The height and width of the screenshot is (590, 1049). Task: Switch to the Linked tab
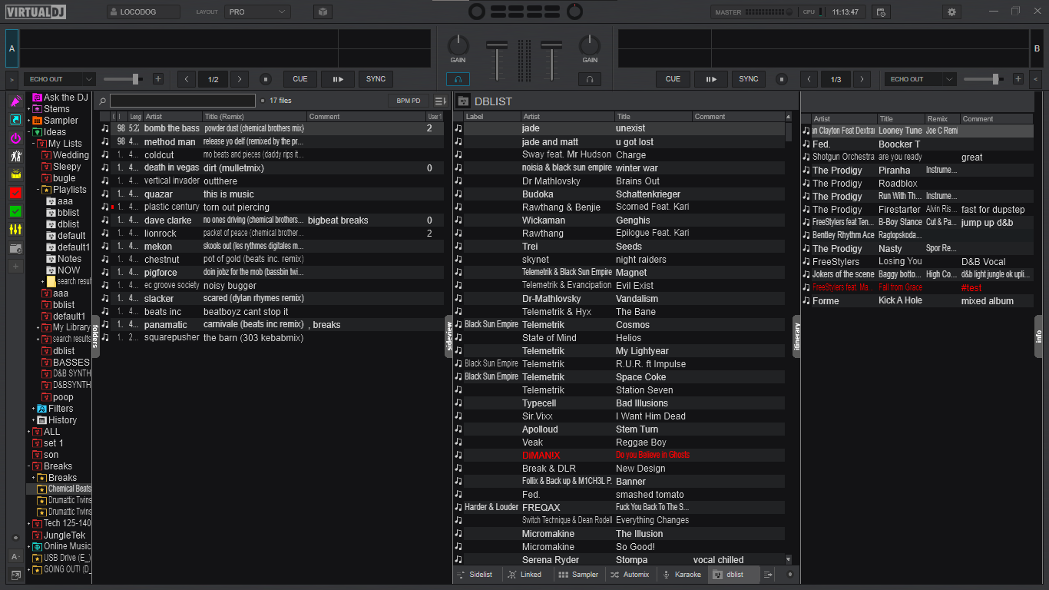tap(525, 575)
